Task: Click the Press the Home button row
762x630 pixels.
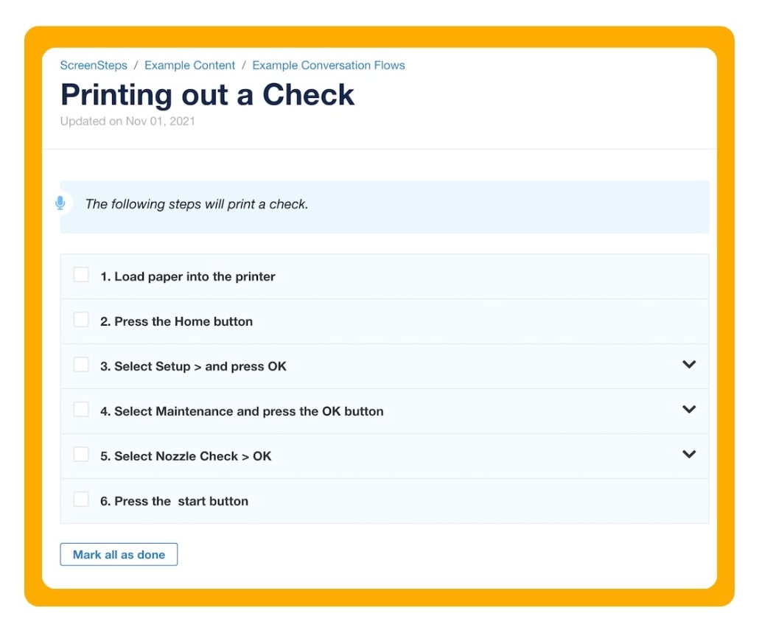Action: pyautogui.click(x=175, y=321)
